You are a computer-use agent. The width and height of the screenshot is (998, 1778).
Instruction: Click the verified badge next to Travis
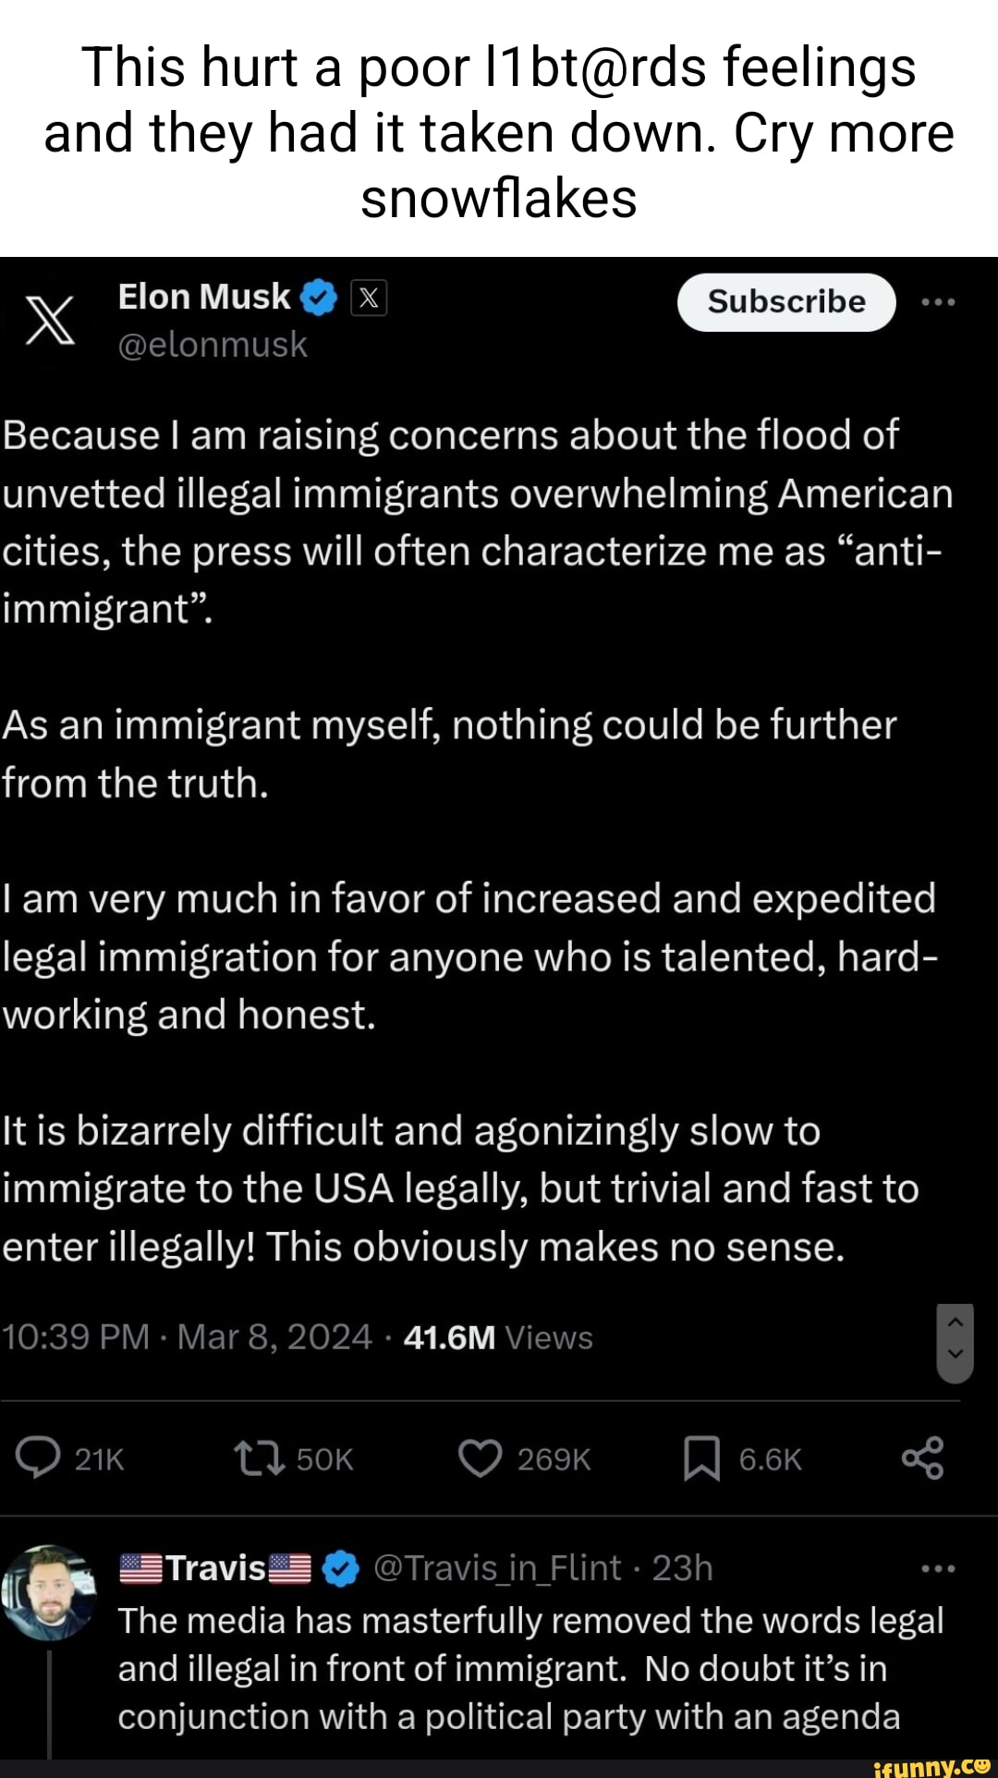click(x=341, y=1568)
